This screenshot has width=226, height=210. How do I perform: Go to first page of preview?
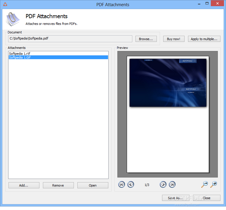[121, 185]
